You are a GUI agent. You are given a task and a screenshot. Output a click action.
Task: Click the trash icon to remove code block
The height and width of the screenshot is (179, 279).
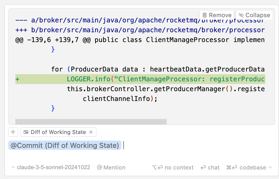204,15
